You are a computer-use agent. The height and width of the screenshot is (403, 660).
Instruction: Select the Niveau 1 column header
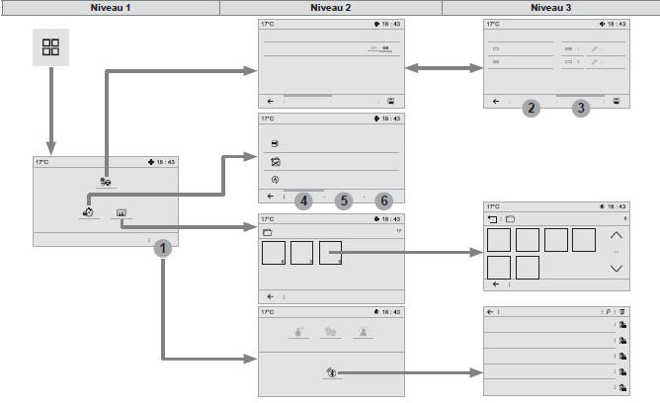111,8
